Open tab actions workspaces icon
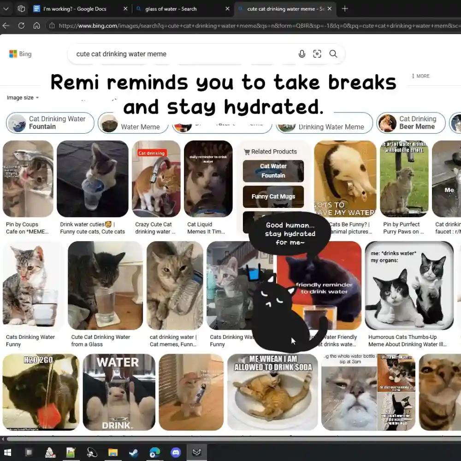The height and width of the screenshot is (461, 461). (21, 9)
